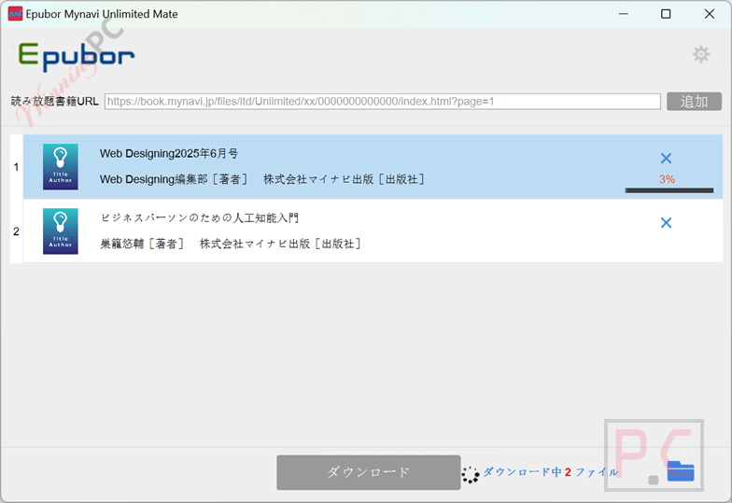Close the Epubor Mynavi Unlimited Mate window
This screenshot has width=732, height=503.
[x=710, y=14]
